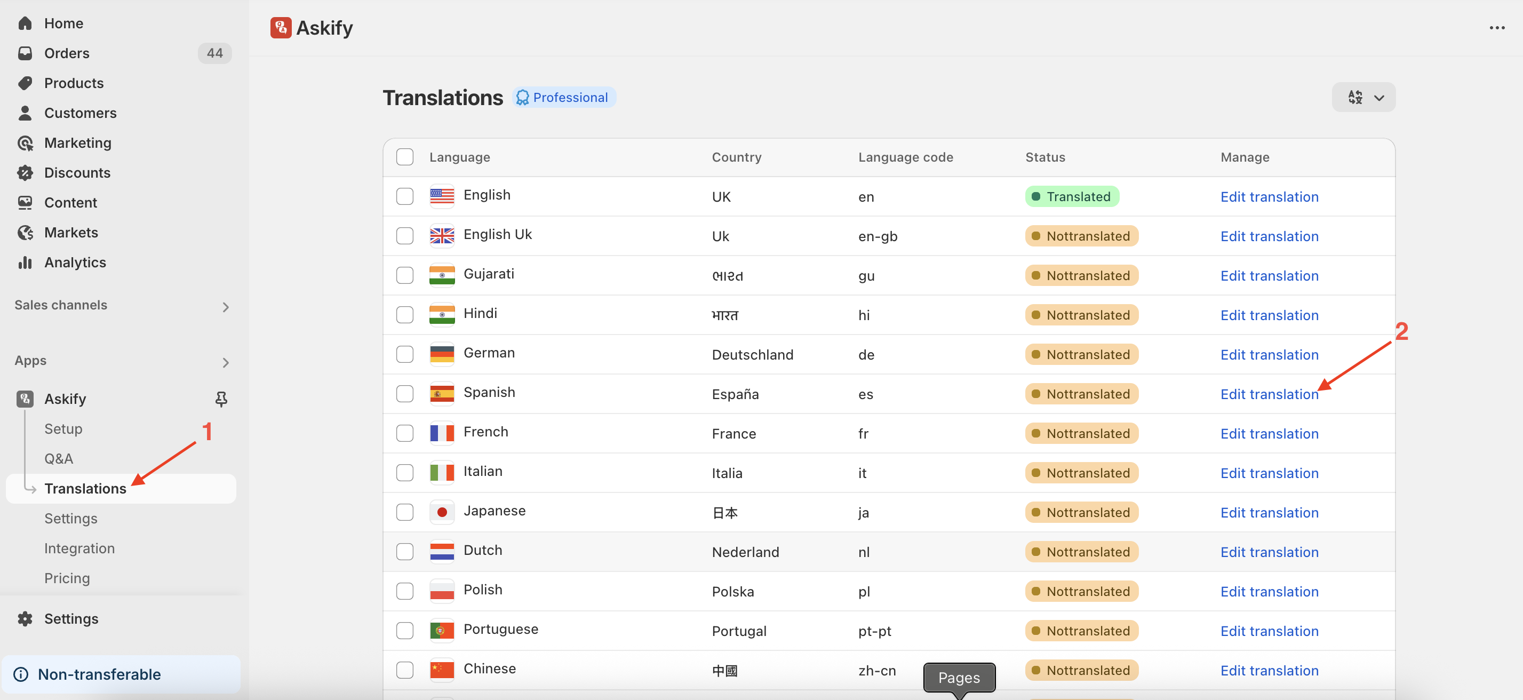This screenshot has width=1523, height=700.
Task: Open Analytics via its bar chart icon
Action: (25, 262)
